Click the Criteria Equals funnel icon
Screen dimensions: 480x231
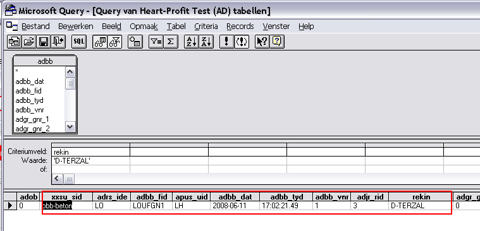pyautogui.click(x=156, y=42)
